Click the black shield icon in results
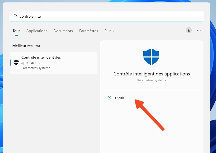 [x=16, y=62]
